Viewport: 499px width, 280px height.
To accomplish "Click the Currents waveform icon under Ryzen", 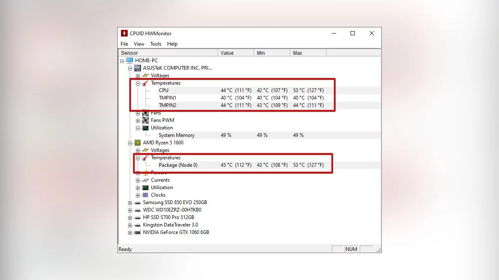I will coord(146,180).
